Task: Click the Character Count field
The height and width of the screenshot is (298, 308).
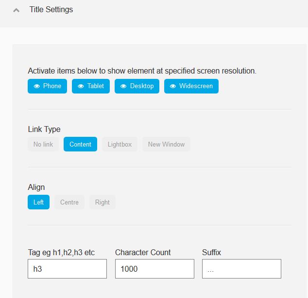Action: (x=154, y=269)
